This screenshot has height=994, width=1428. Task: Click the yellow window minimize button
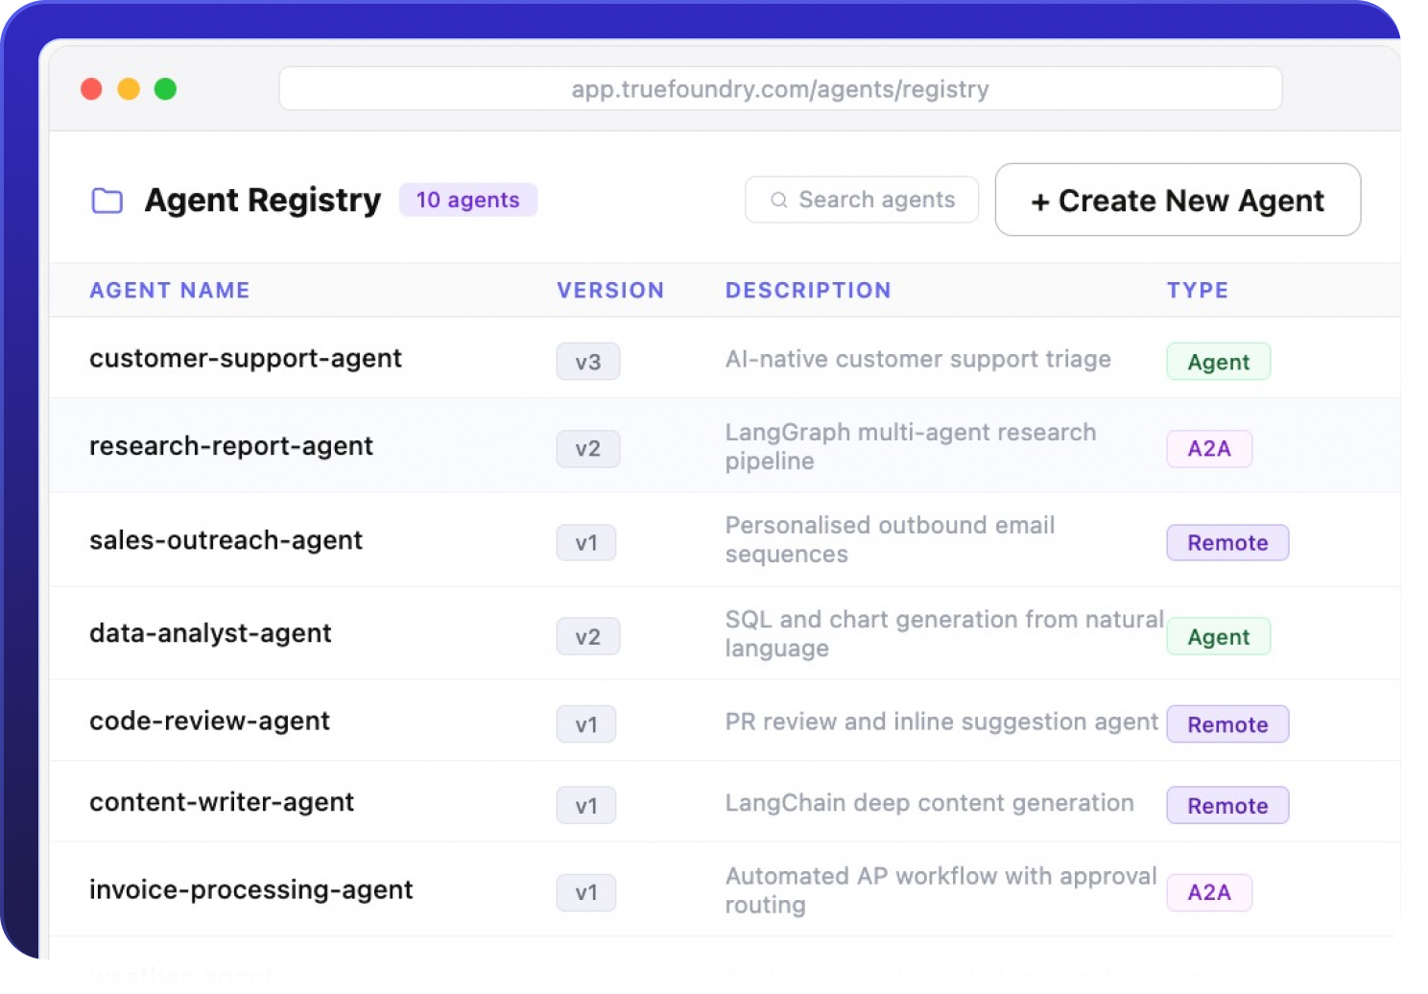pos(129,89)
